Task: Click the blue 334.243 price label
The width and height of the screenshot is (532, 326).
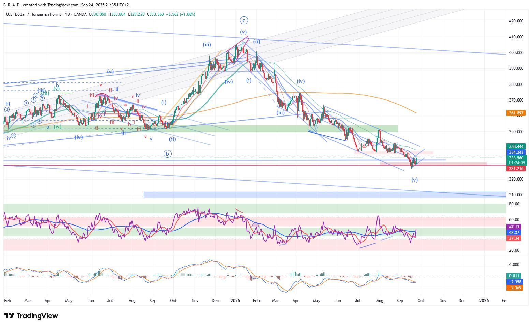Action: click(516, 152)
